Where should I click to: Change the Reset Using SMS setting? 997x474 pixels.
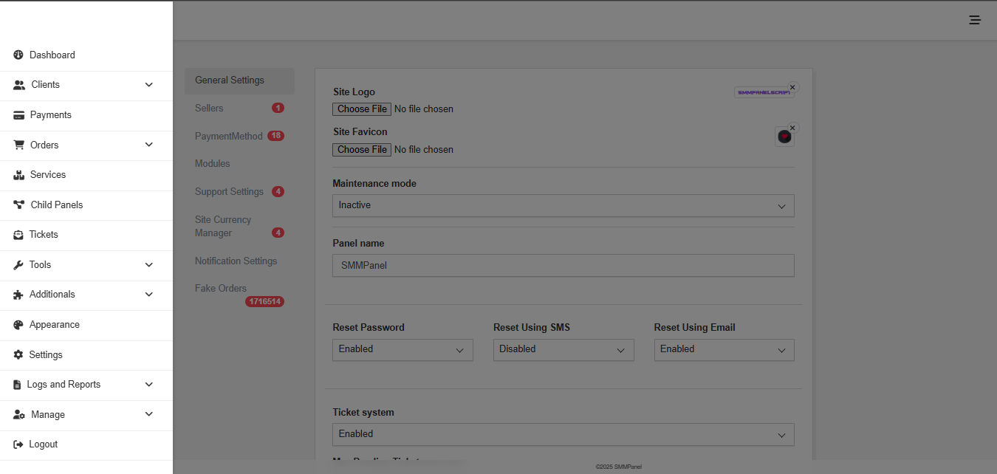[563, 349]
